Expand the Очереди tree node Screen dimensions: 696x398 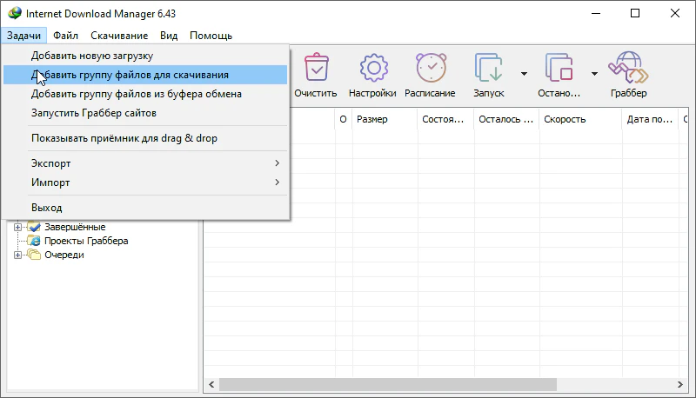[17, 255]
